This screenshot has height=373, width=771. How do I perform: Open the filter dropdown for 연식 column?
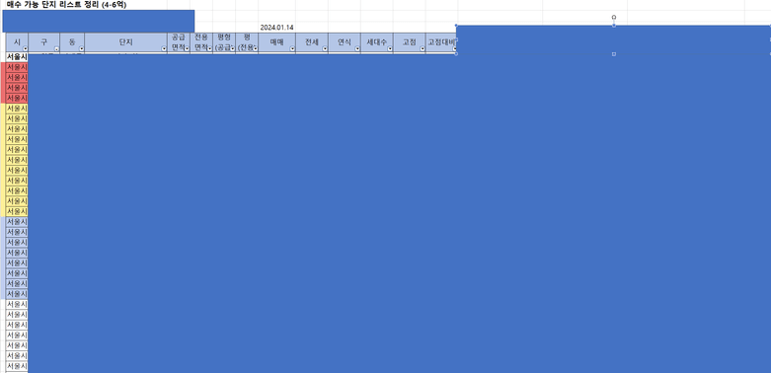(357, 49)
